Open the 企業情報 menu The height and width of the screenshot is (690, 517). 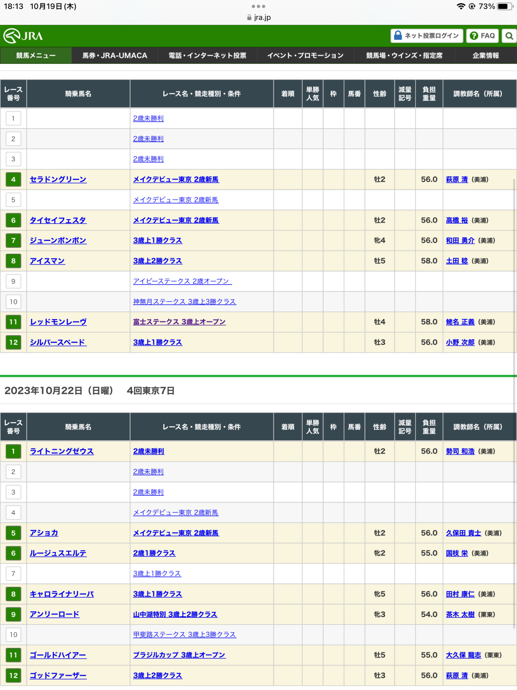pos(486,56)
